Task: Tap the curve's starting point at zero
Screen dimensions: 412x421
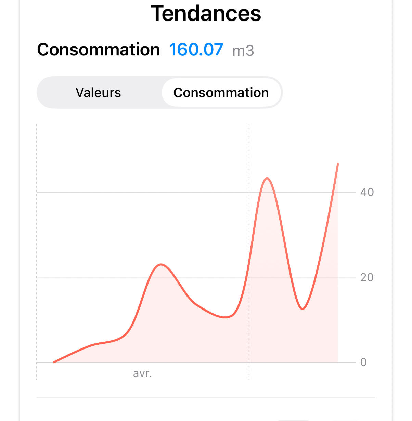Action: (x=54, y=362)
